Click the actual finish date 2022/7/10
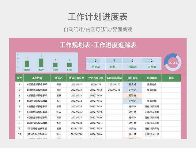 pos(114,85)
